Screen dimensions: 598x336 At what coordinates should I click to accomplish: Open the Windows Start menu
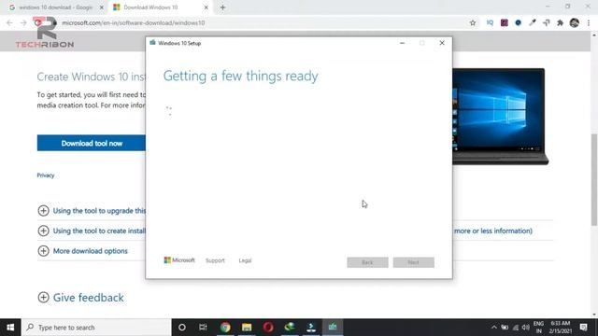(10, 328)
